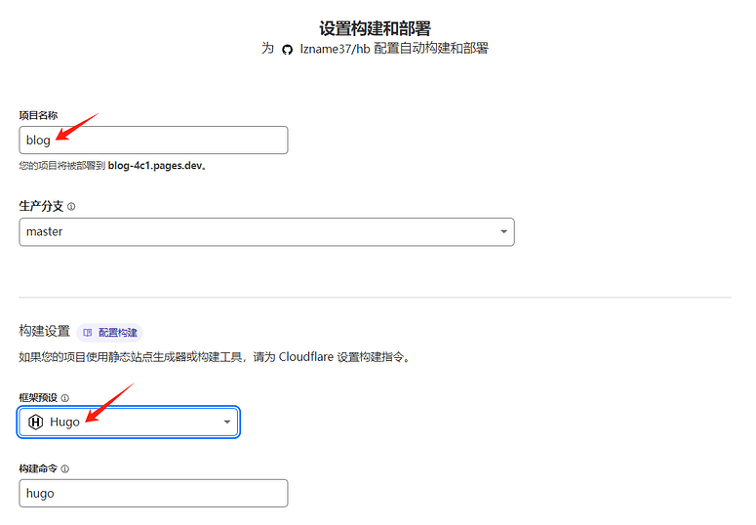Image resolution: width=756 pixels, height=525 pixels.
Task: Open the master production branch dropdown
Action: click(x=266, y=232)
